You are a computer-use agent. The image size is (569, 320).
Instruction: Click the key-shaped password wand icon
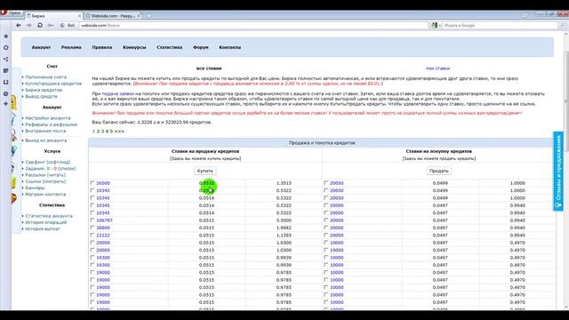[51, 26]
